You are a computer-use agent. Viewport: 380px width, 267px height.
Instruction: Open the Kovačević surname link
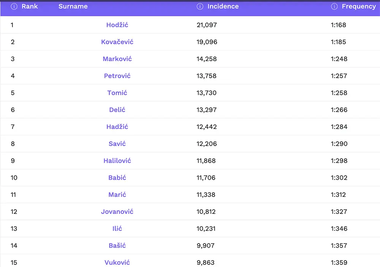pyautogui.click(x=117, y=42)
